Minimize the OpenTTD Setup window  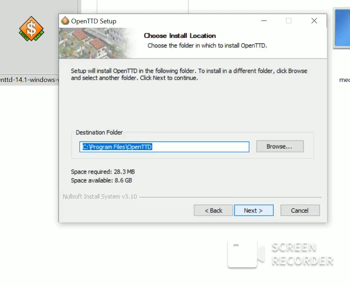[x=264, y=21]
